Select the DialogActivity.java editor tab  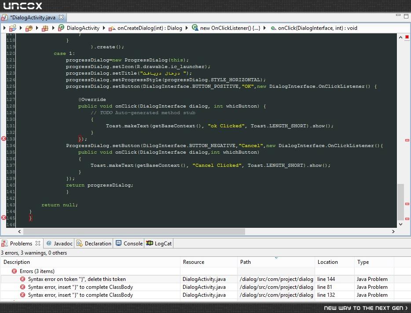point(33,18)
